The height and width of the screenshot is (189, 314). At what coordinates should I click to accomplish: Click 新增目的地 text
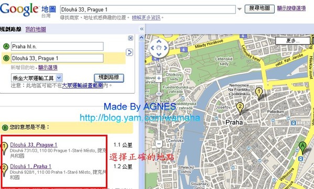pos(23,68)
